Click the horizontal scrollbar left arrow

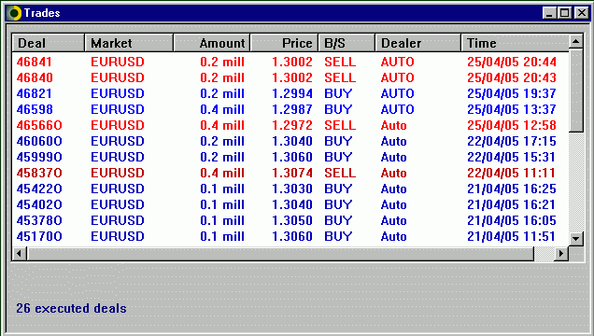[20, 253]
